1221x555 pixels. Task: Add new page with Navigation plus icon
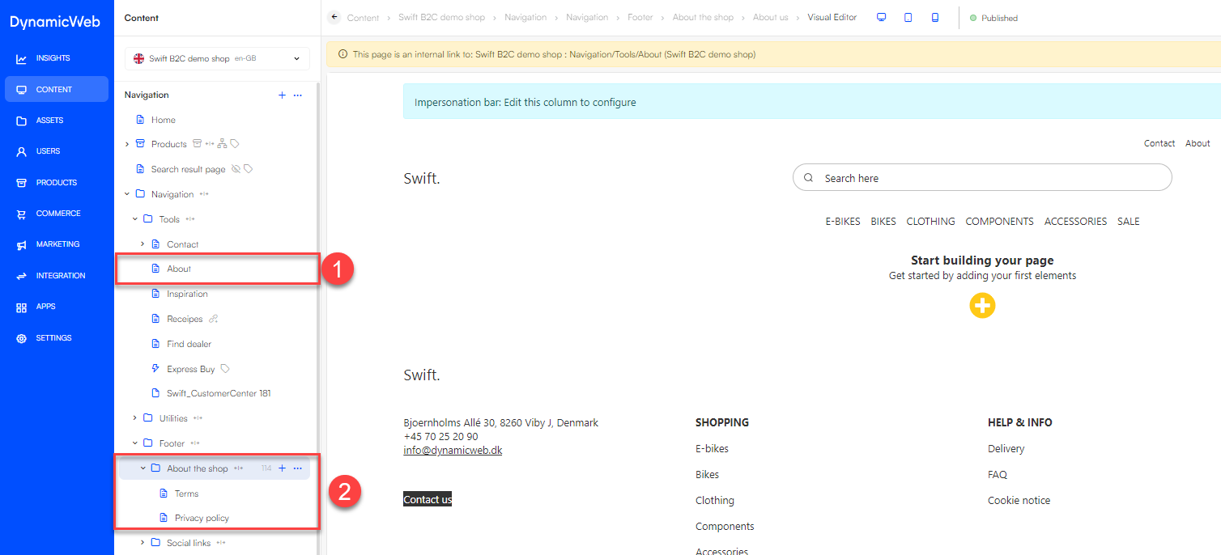[x=282, y=95]
